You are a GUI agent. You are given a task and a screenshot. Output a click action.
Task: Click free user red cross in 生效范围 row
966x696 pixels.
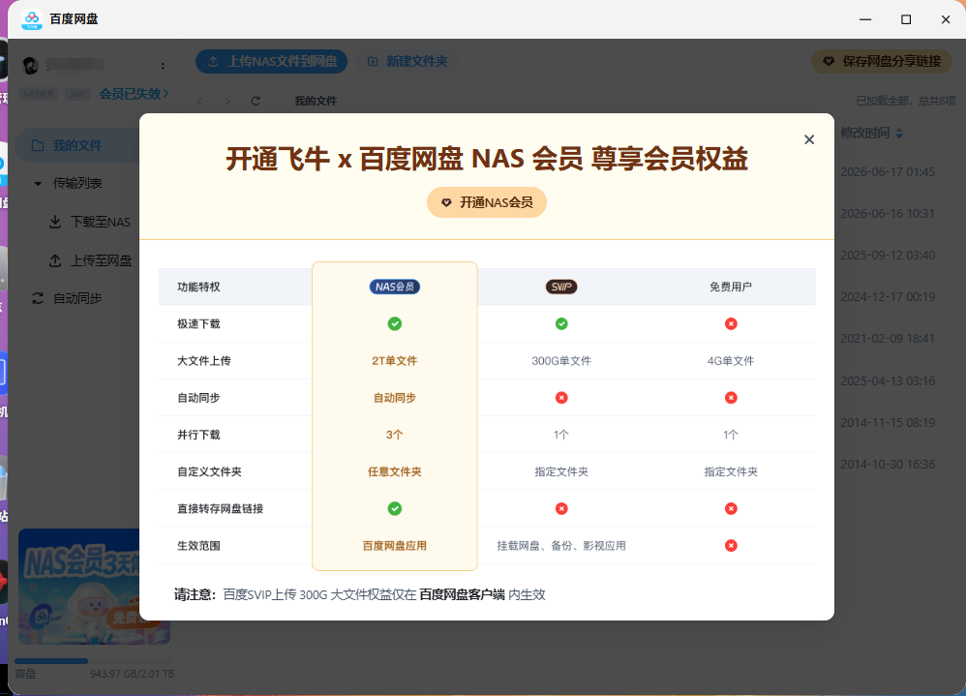coord(732,545)
